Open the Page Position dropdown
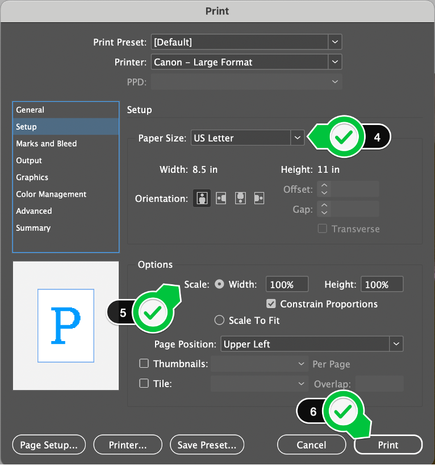Image resolution: width=435 pixels, height=465 pixels. pos(312,344)
